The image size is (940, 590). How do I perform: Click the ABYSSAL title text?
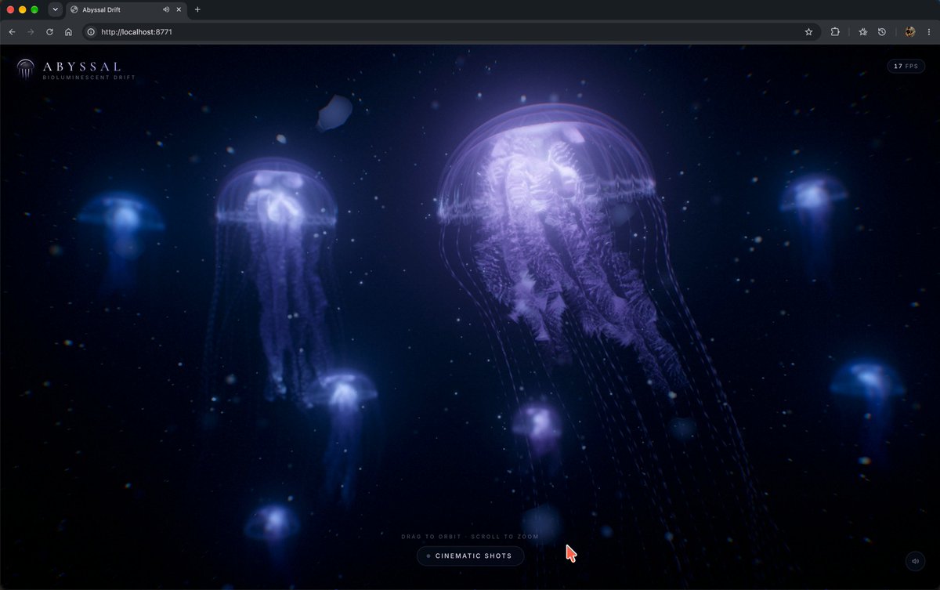(81, 67)
